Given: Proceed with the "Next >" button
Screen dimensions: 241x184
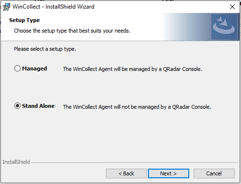Looking at the screenshot, I should pos(169,173).
